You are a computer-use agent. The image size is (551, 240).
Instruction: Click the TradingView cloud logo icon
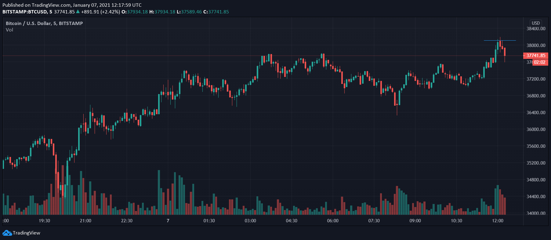7,233
